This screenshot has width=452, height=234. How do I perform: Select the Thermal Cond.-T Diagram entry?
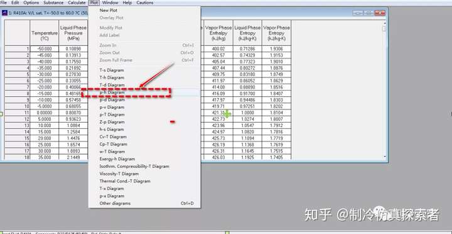[144, 181]
